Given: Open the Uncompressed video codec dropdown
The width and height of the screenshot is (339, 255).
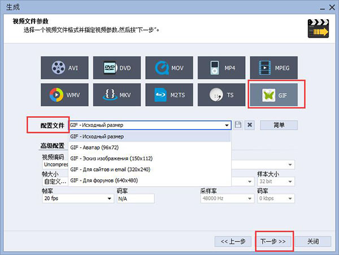Looking at the screenshot, I should click(x=55, y=165).
